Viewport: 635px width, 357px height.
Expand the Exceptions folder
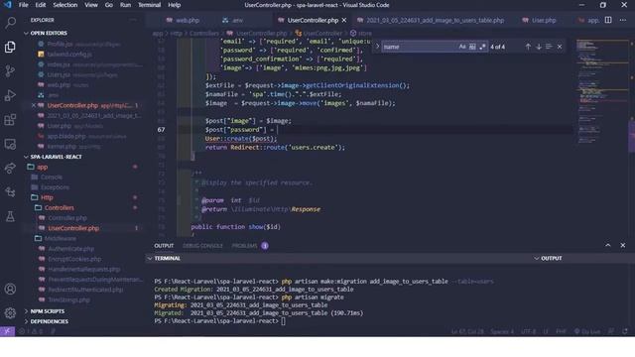tap(55, 187)
